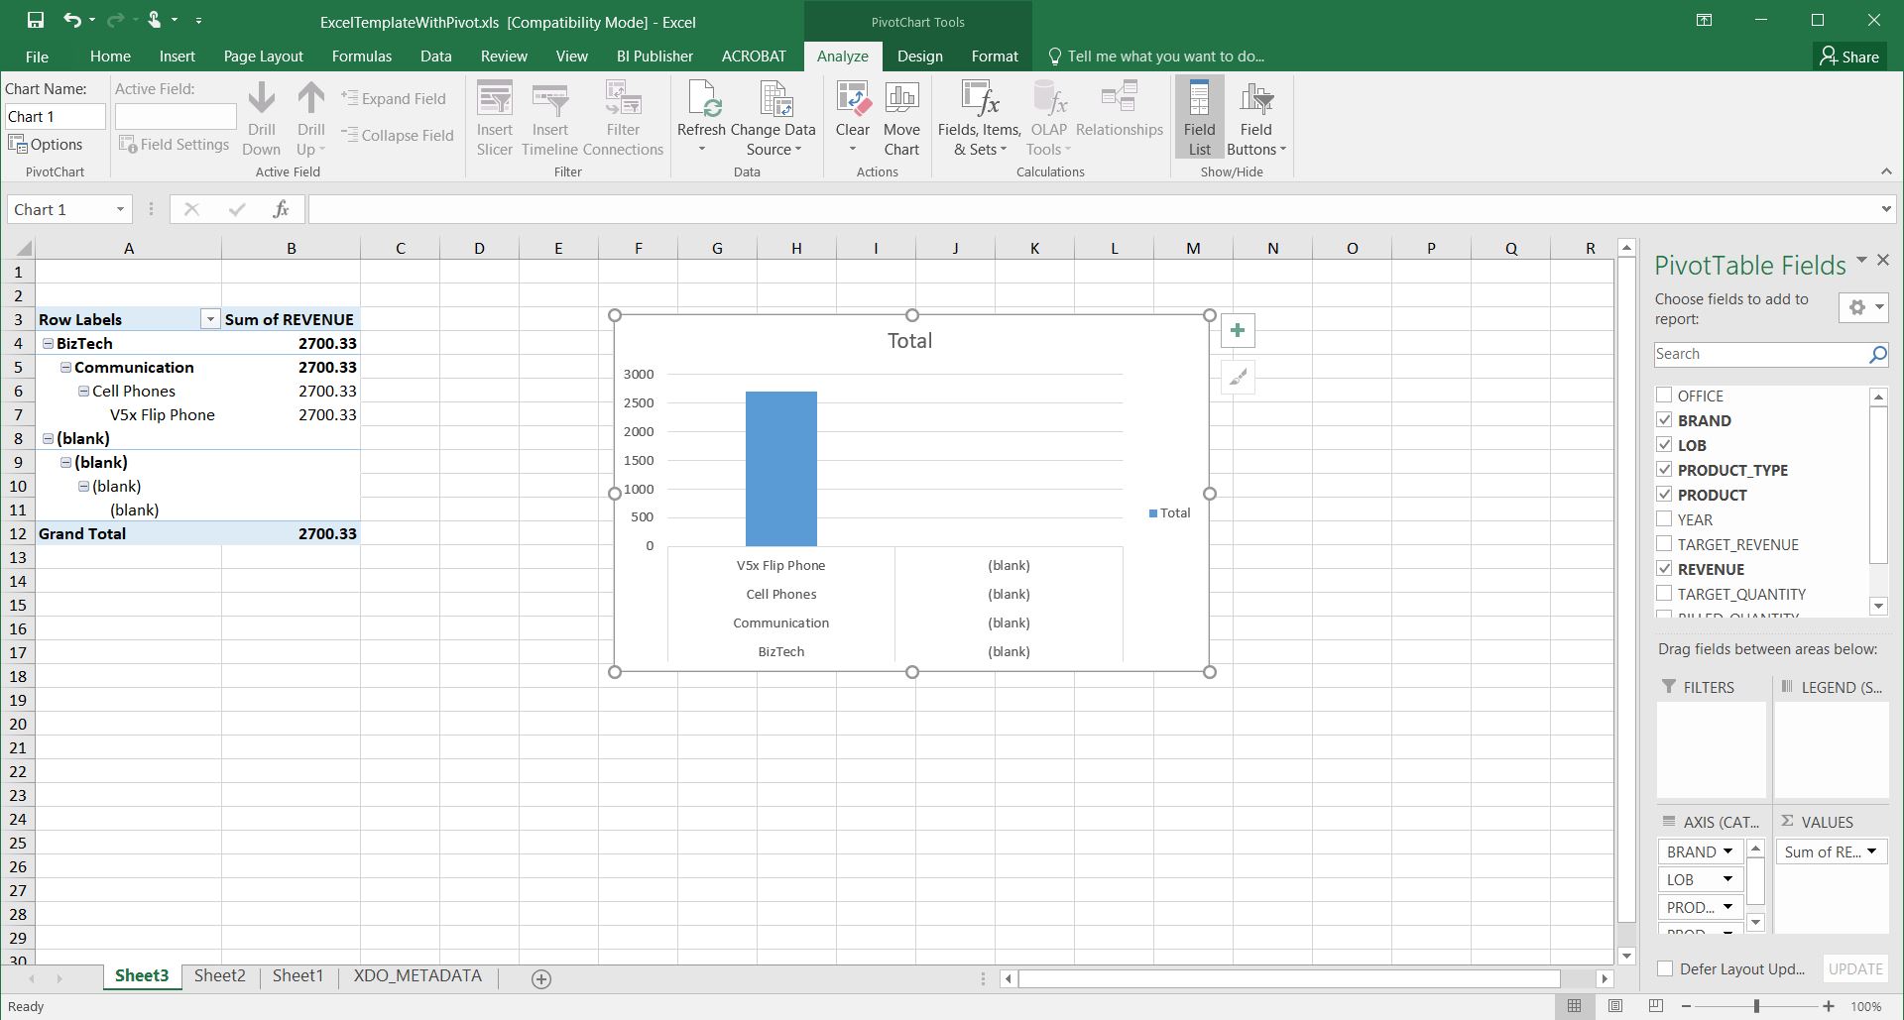Click the Options button under Chart Name
Viewport: 1904px width, 1020px height.
(x=46, y=145)
